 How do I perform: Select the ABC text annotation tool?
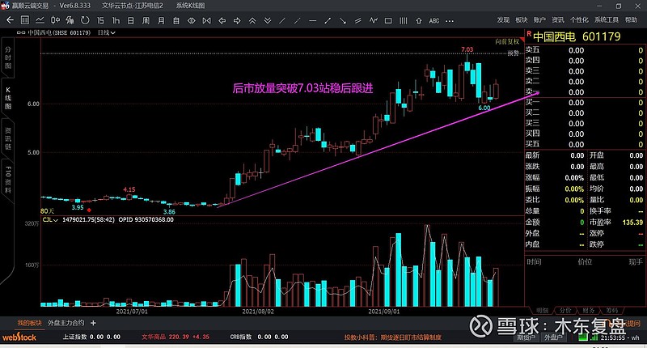click(434, 21)
